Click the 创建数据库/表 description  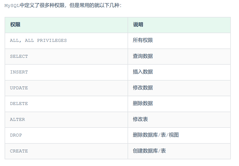coord(149,151)
